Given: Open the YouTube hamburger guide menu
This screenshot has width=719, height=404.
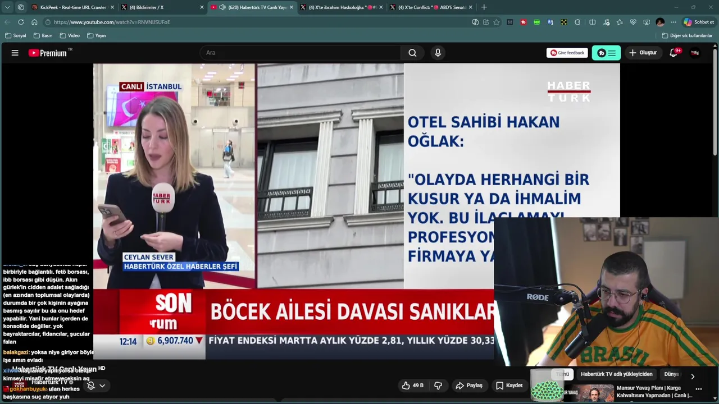Looking at the screenshot, I should 15,53.
